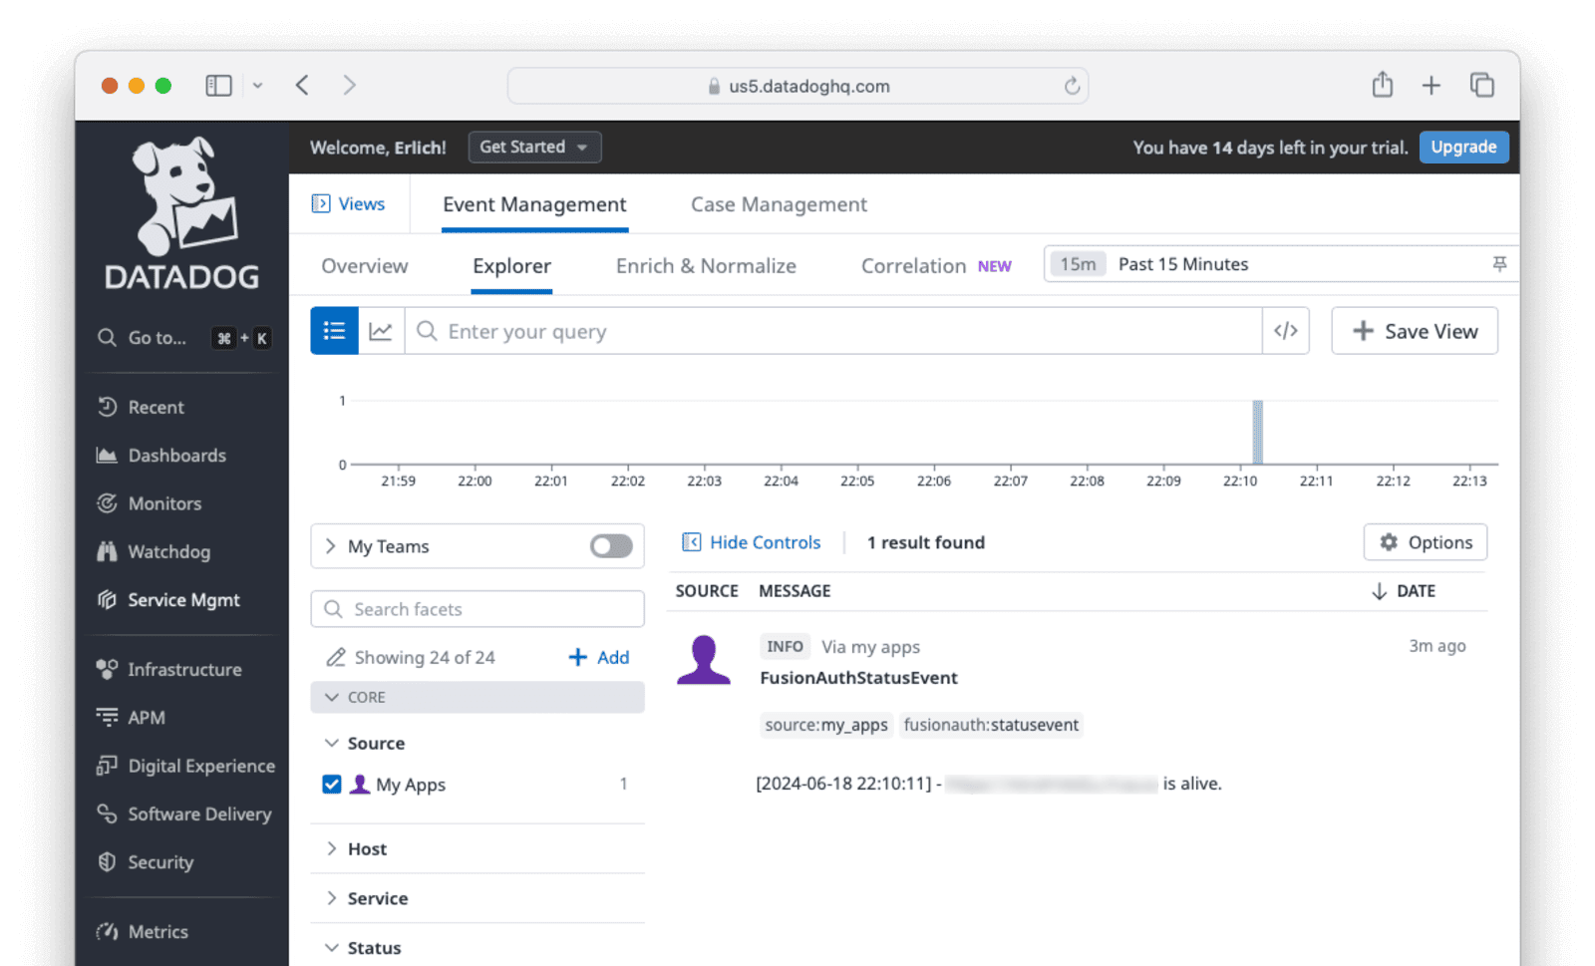Open the Options button
This screenshot has width=1595, height=966.
pyautogui.click(x=1426, y=542)
